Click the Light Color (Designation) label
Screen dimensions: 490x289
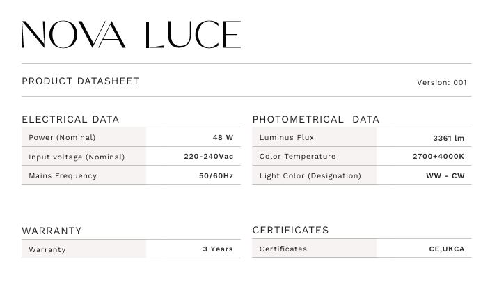310,175
